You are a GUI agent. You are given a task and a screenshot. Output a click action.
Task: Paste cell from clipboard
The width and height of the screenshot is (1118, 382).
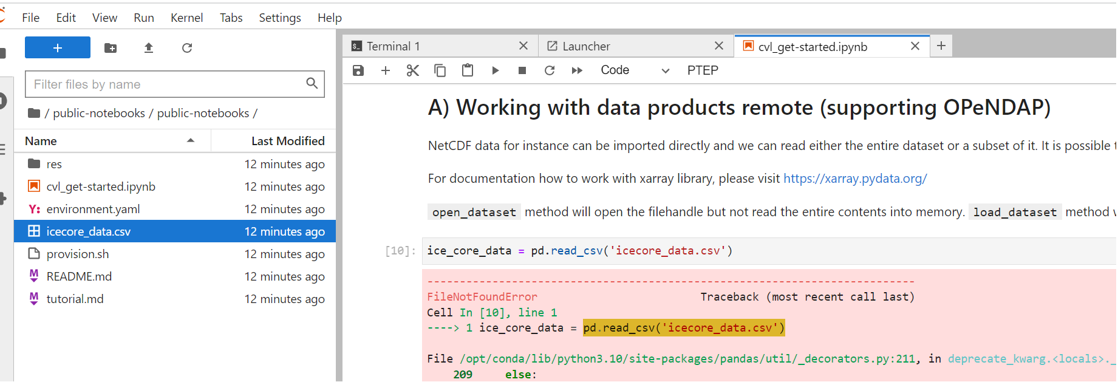point(468,70)
